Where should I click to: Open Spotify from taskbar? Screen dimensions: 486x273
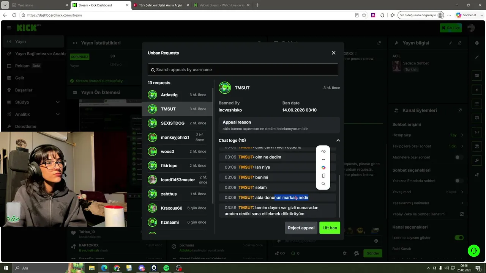point(166,268)
